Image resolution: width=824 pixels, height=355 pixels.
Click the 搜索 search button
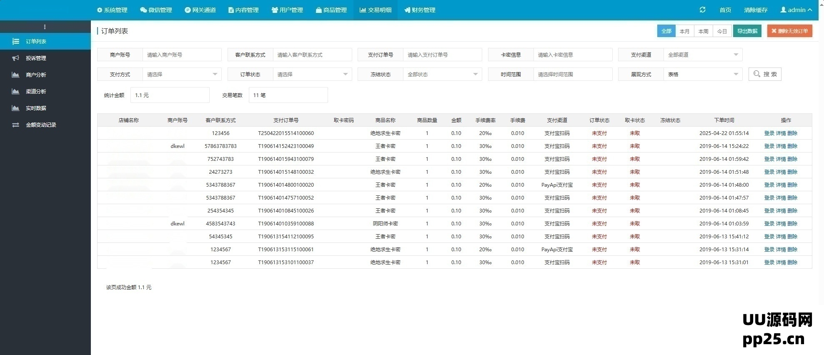[x=765, y=74]
